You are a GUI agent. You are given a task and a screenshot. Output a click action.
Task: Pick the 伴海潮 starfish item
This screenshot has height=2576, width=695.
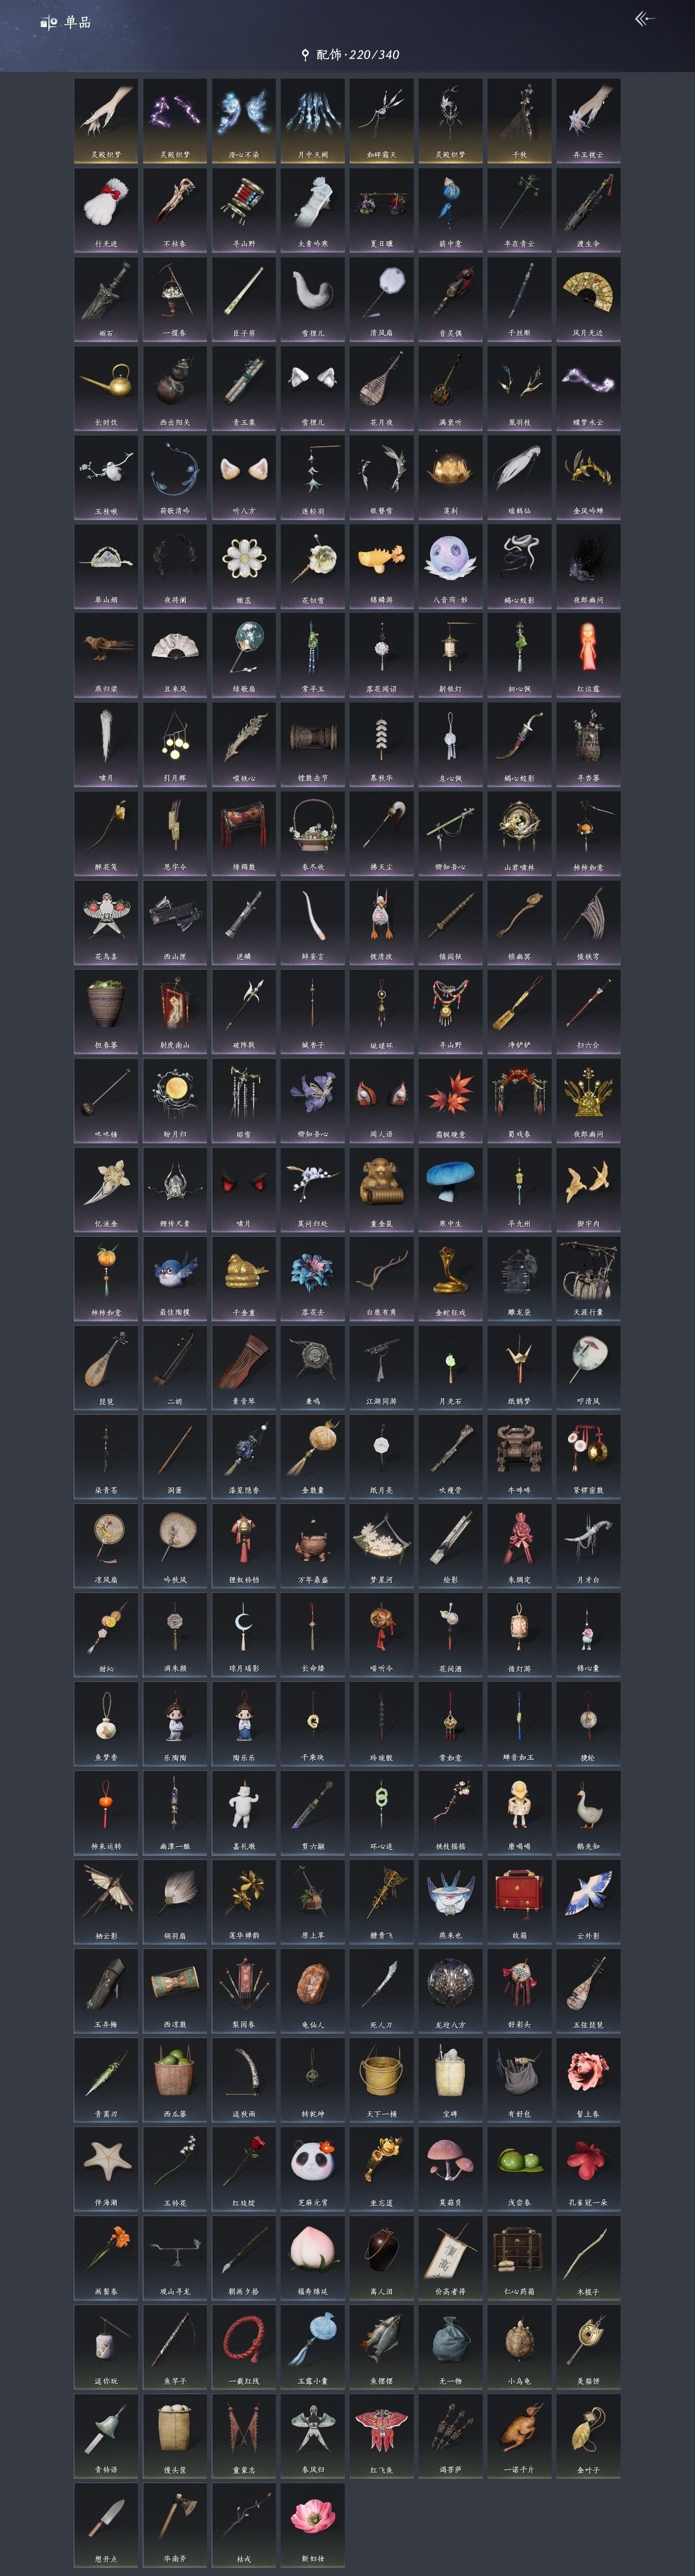(106, 2169)
